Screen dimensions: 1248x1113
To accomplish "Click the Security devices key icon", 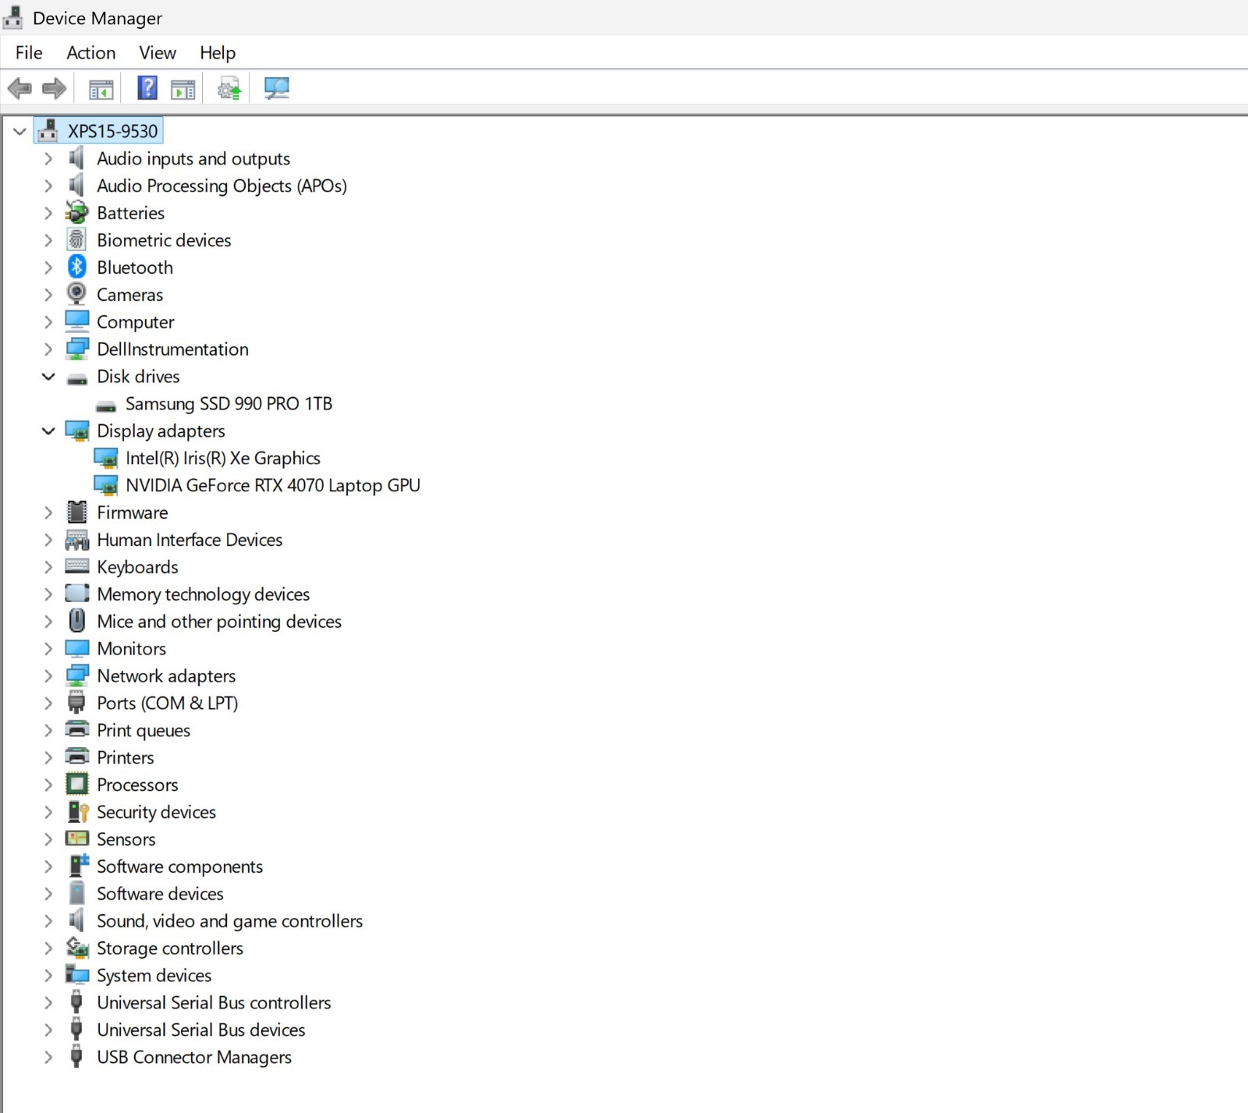I will tap(78, 811).
